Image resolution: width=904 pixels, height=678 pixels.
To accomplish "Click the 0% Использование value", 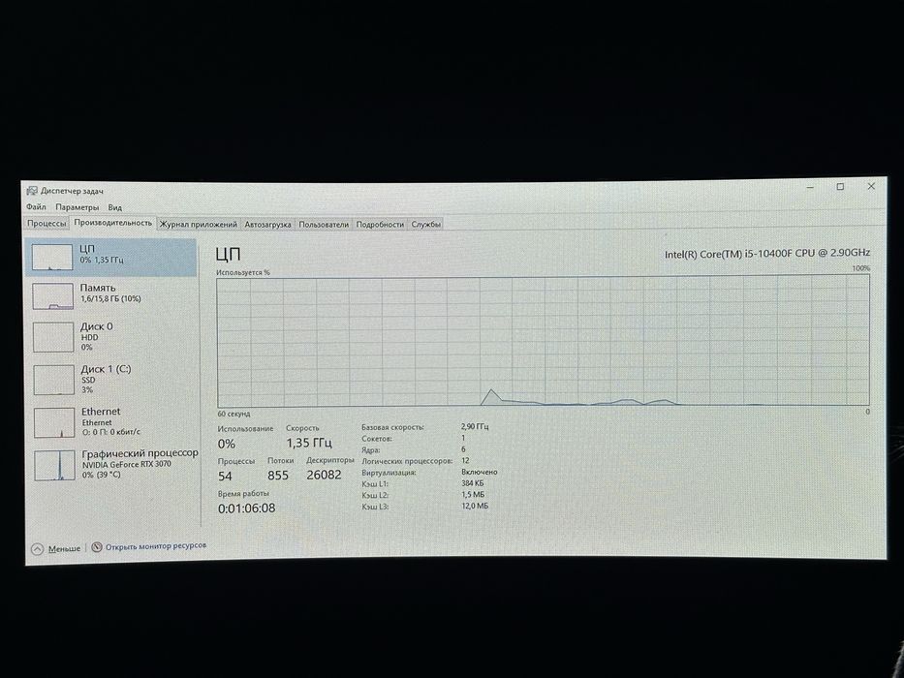I will point(227,444).
